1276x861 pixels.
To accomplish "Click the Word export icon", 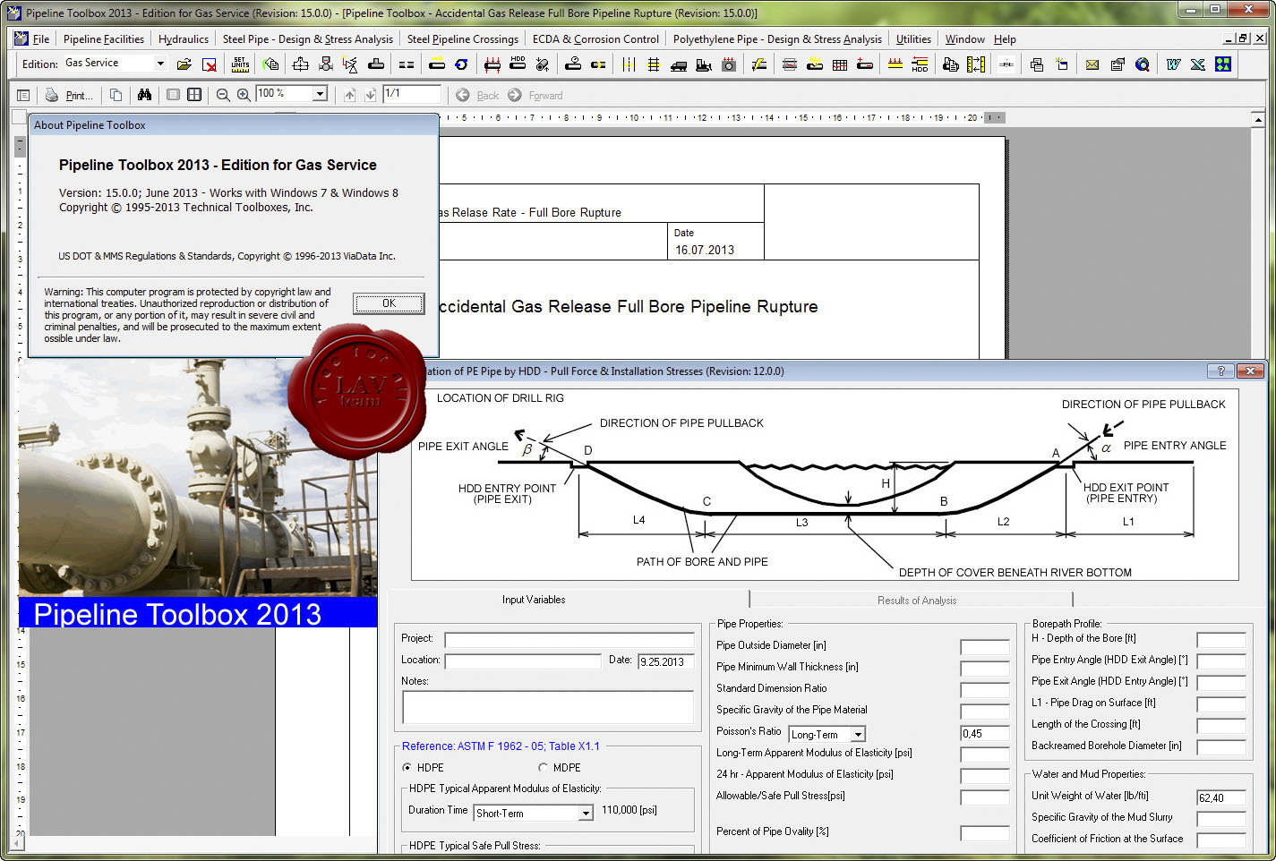I will click(1173, 64).
